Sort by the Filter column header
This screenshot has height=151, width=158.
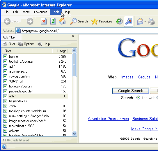[x=27, y=51]
